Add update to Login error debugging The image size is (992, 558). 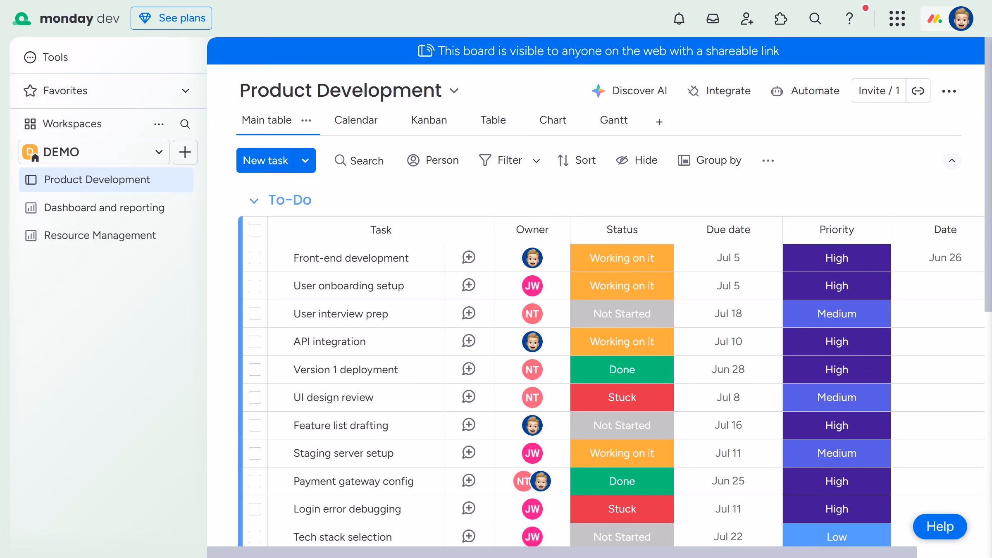pyautogui.click(x=468, y=508)
